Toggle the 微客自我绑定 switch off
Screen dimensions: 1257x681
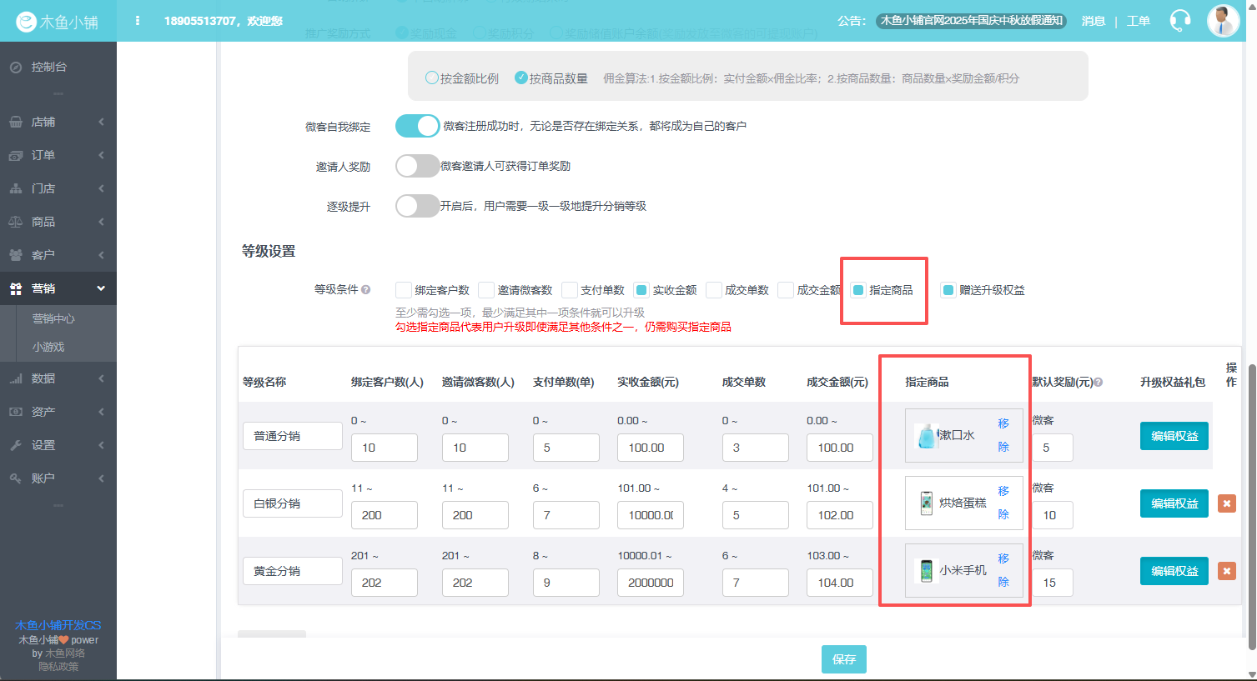417,126
